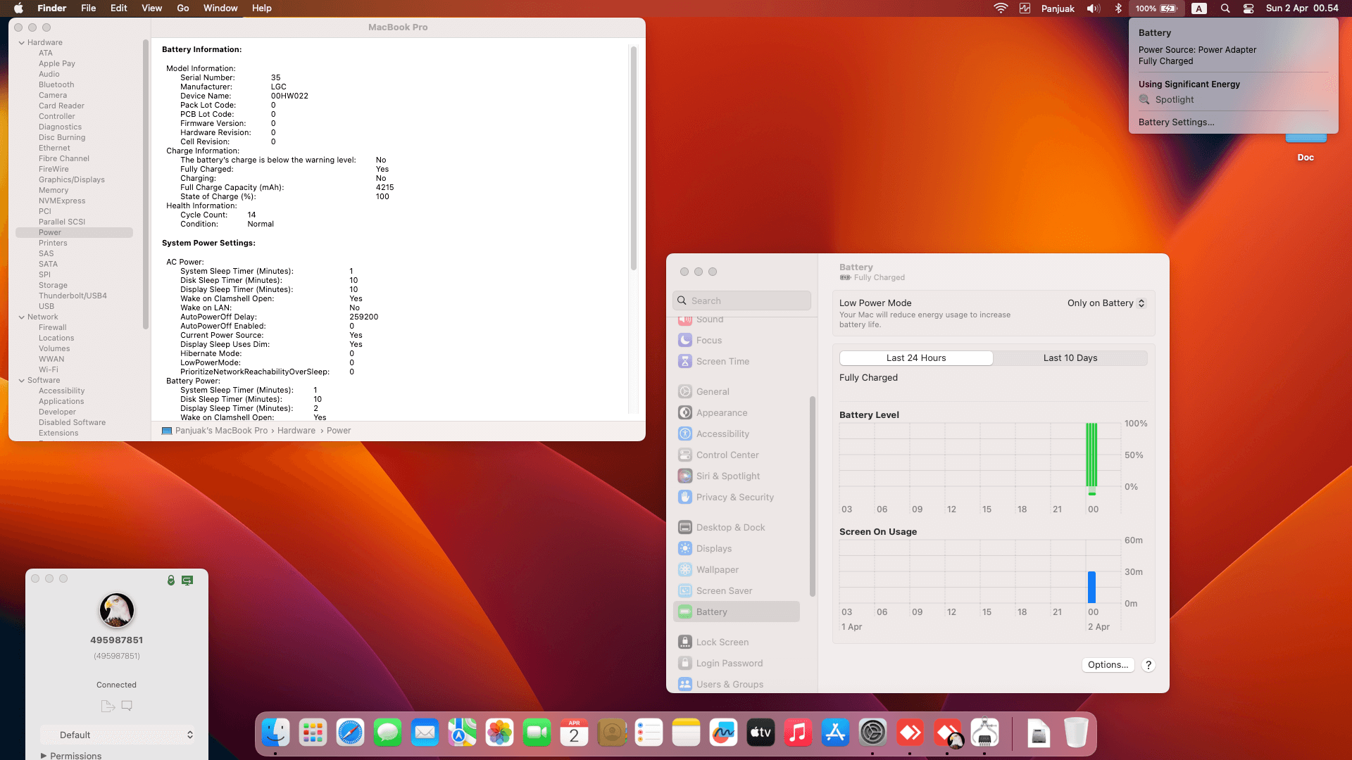This screenshot has width=1352, height=760.
Task: Collapse the Hardware tree section
Action: 22,42
